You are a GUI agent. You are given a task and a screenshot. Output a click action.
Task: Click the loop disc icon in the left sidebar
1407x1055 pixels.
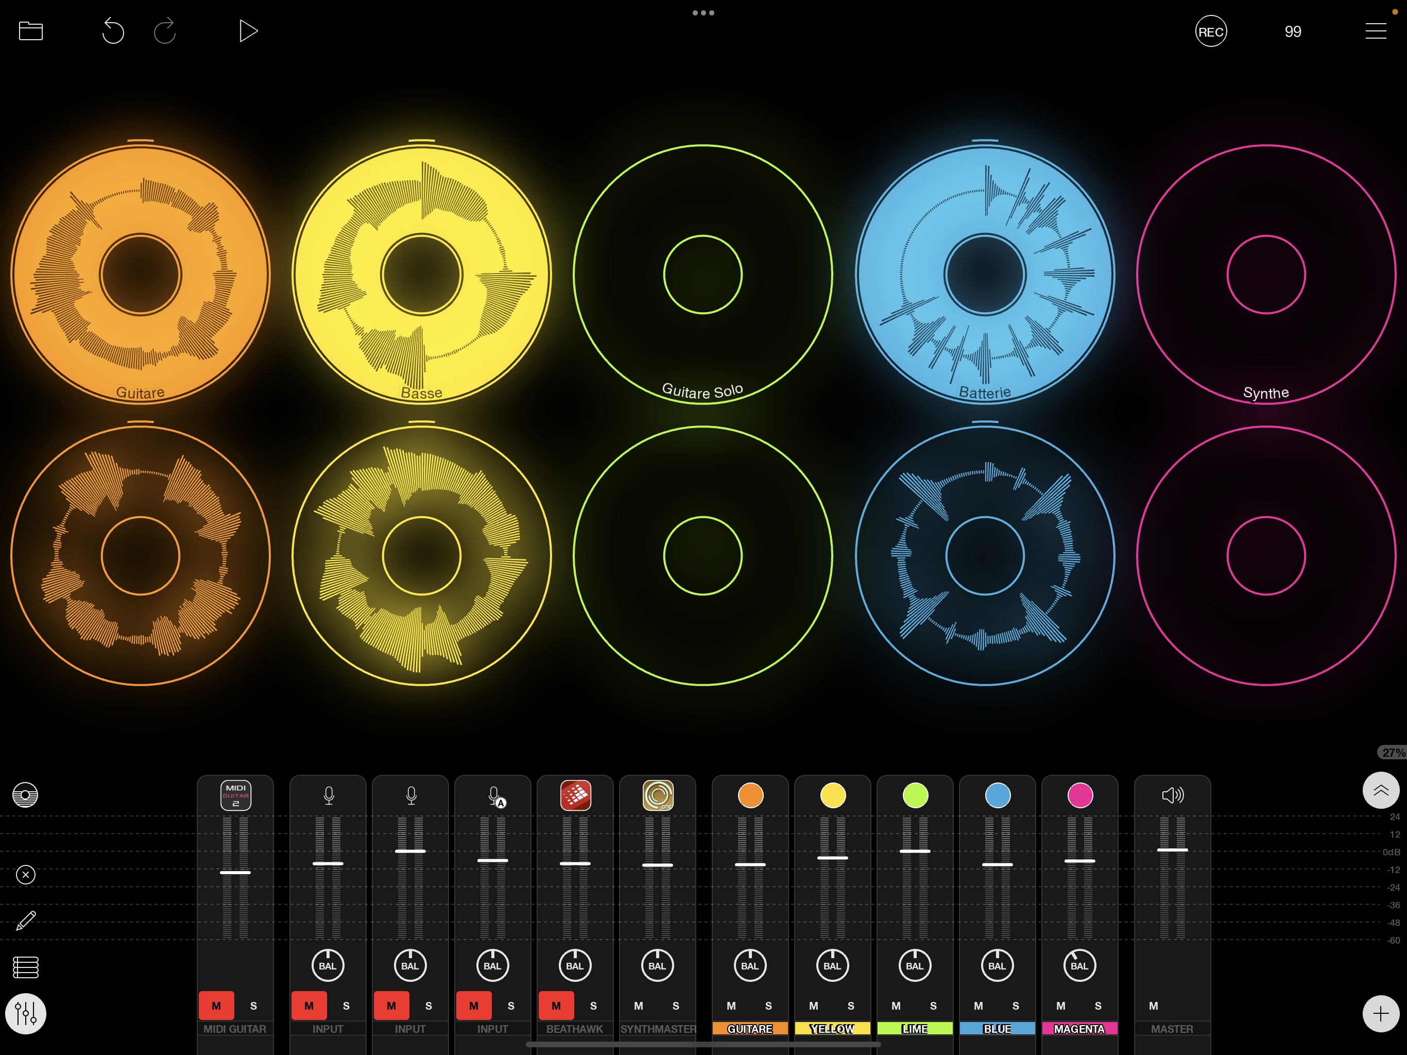(25, 795)
